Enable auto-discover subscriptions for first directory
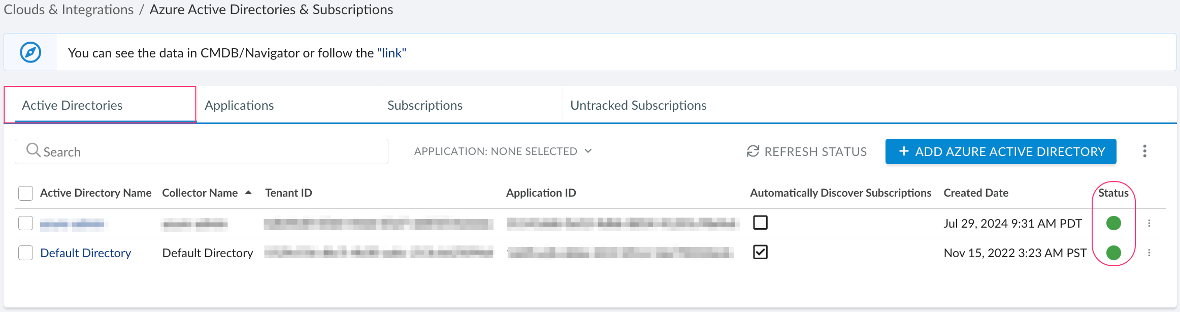Image resolution: width=1180 pixels, height=312 pixels. tap(760, 223)
